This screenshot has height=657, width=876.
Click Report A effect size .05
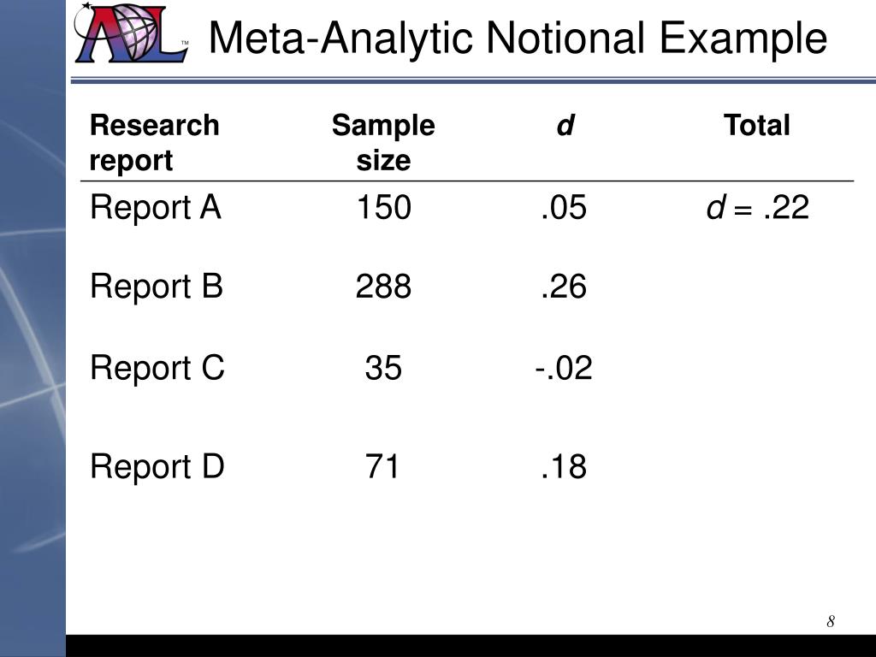[564, 207]
